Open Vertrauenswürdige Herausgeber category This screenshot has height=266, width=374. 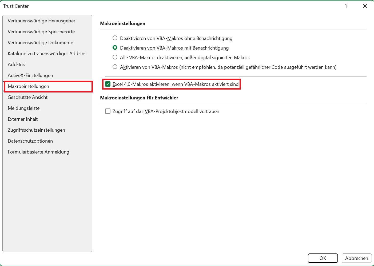pos(47,21)
